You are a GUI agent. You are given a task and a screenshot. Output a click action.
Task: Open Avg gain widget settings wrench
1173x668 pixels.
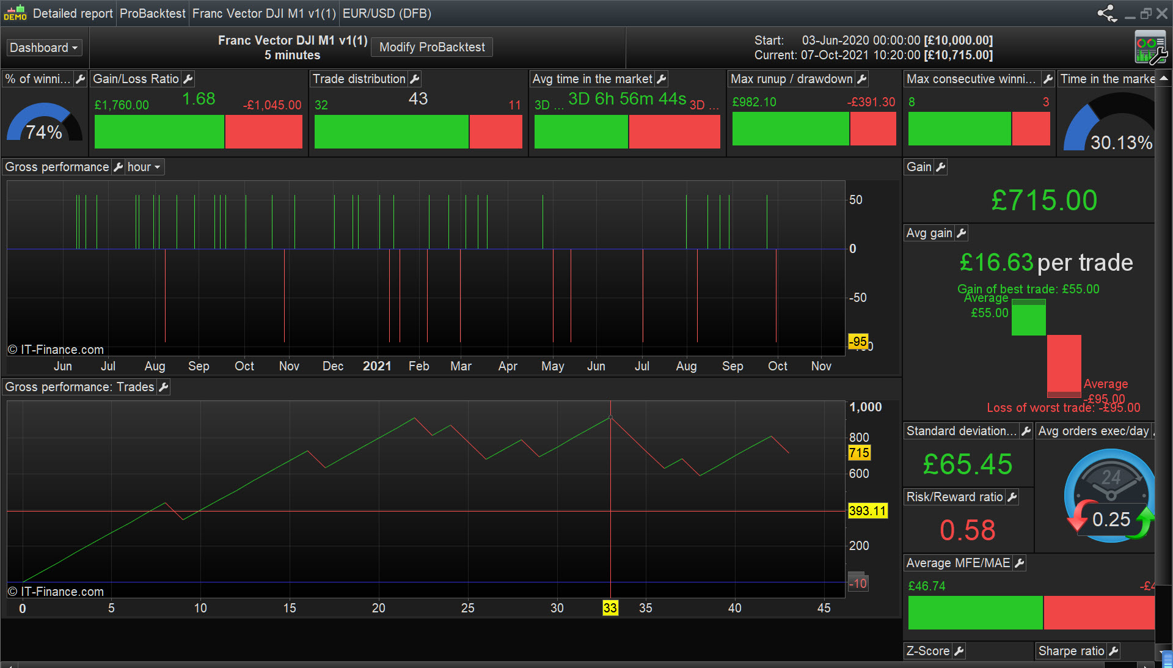click(x=961, y=233)
